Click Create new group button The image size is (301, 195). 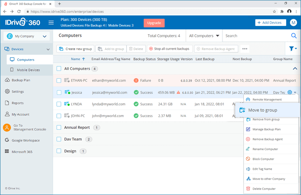tap(75, 49)
